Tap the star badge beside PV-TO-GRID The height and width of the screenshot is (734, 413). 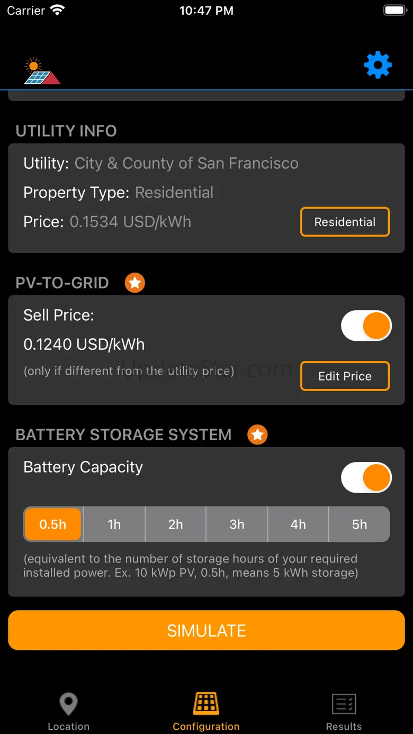pyautogui.click(x=135, y=283)
